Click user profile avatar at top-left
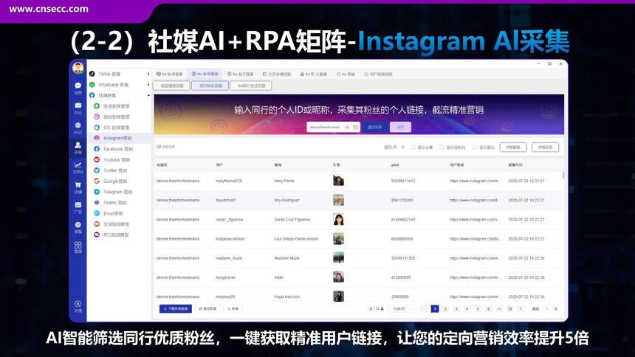Screen dimensions: 635x357 point(78,68)
